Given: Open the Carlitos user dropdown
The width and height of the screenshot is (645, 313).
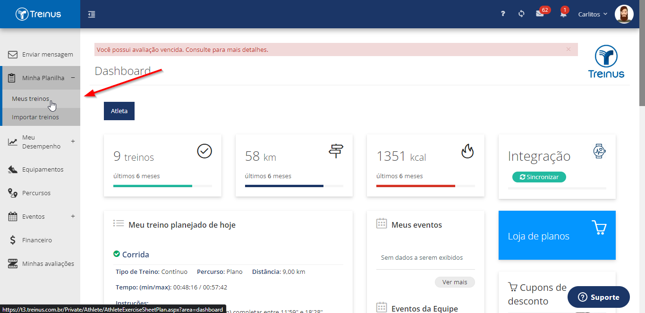Looking at the screenshot, I should coord(593,14).
